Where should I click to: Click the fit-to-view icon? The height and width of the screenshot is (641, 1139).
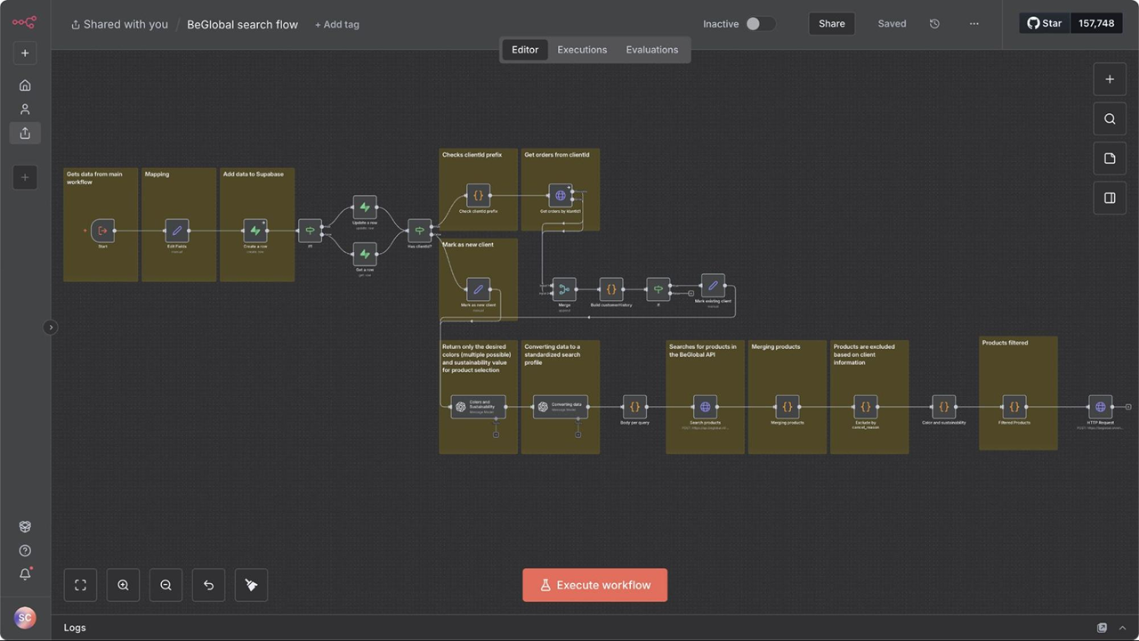pyautogui.click(x=80, y=585)
